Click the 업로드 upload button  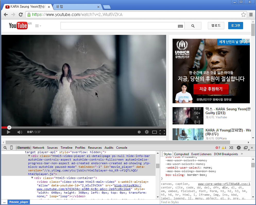pyautogui.click(x=216, y=26)
